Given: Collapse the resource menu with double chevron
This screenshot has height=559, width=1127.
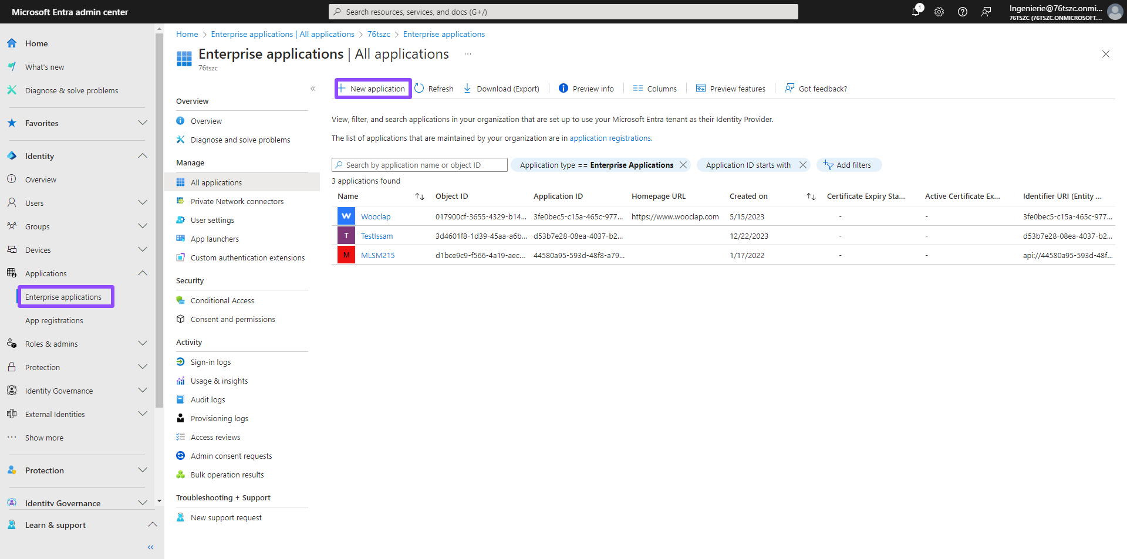Looking at the screenshot, I should point(313,89).
